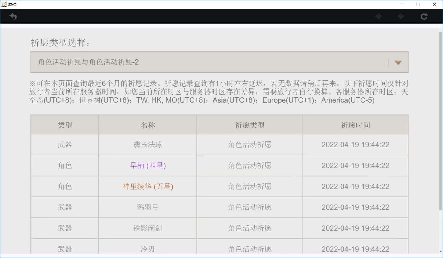Click the 翡玉法球 item name
Viewport: 443px width, 258px height.
(x=148, y=145)
